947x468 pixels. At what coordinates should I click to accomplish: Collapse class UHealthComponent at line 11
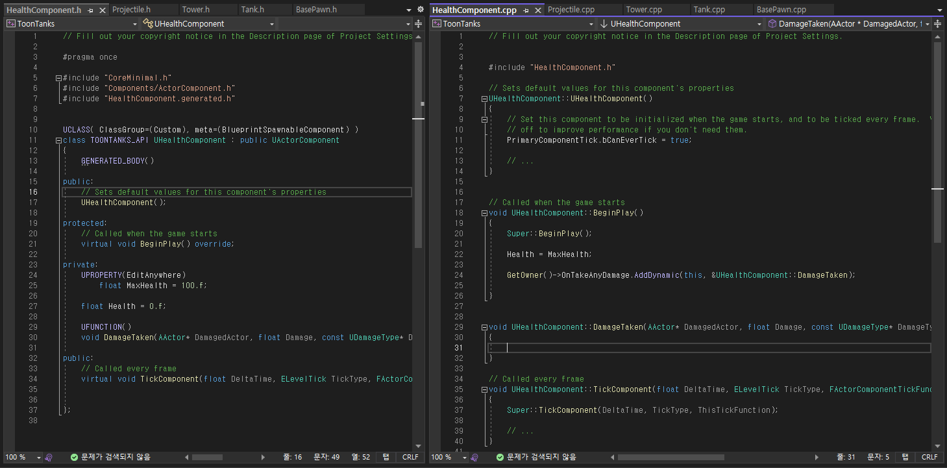coord(58,140)
